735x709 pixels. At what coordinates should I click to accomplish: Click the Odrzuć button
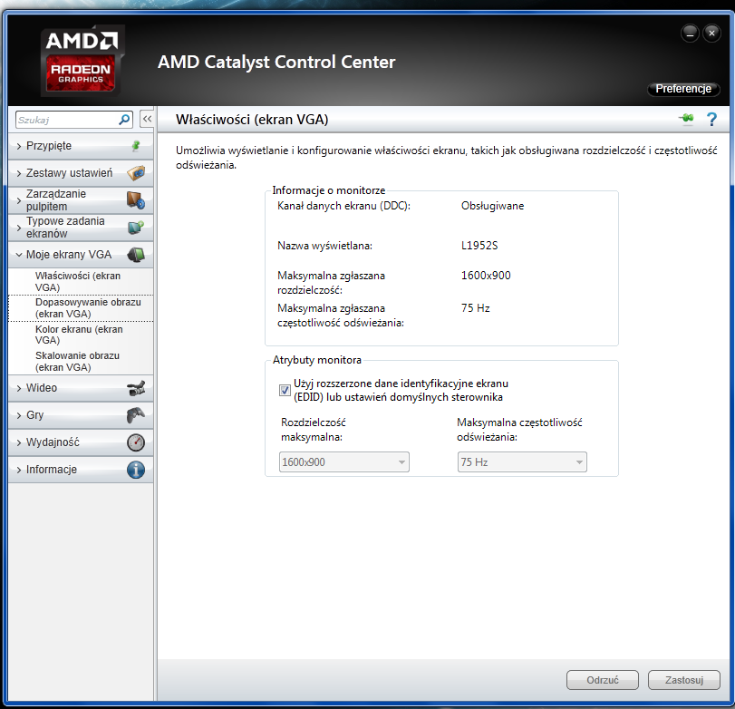click(603, 680)
